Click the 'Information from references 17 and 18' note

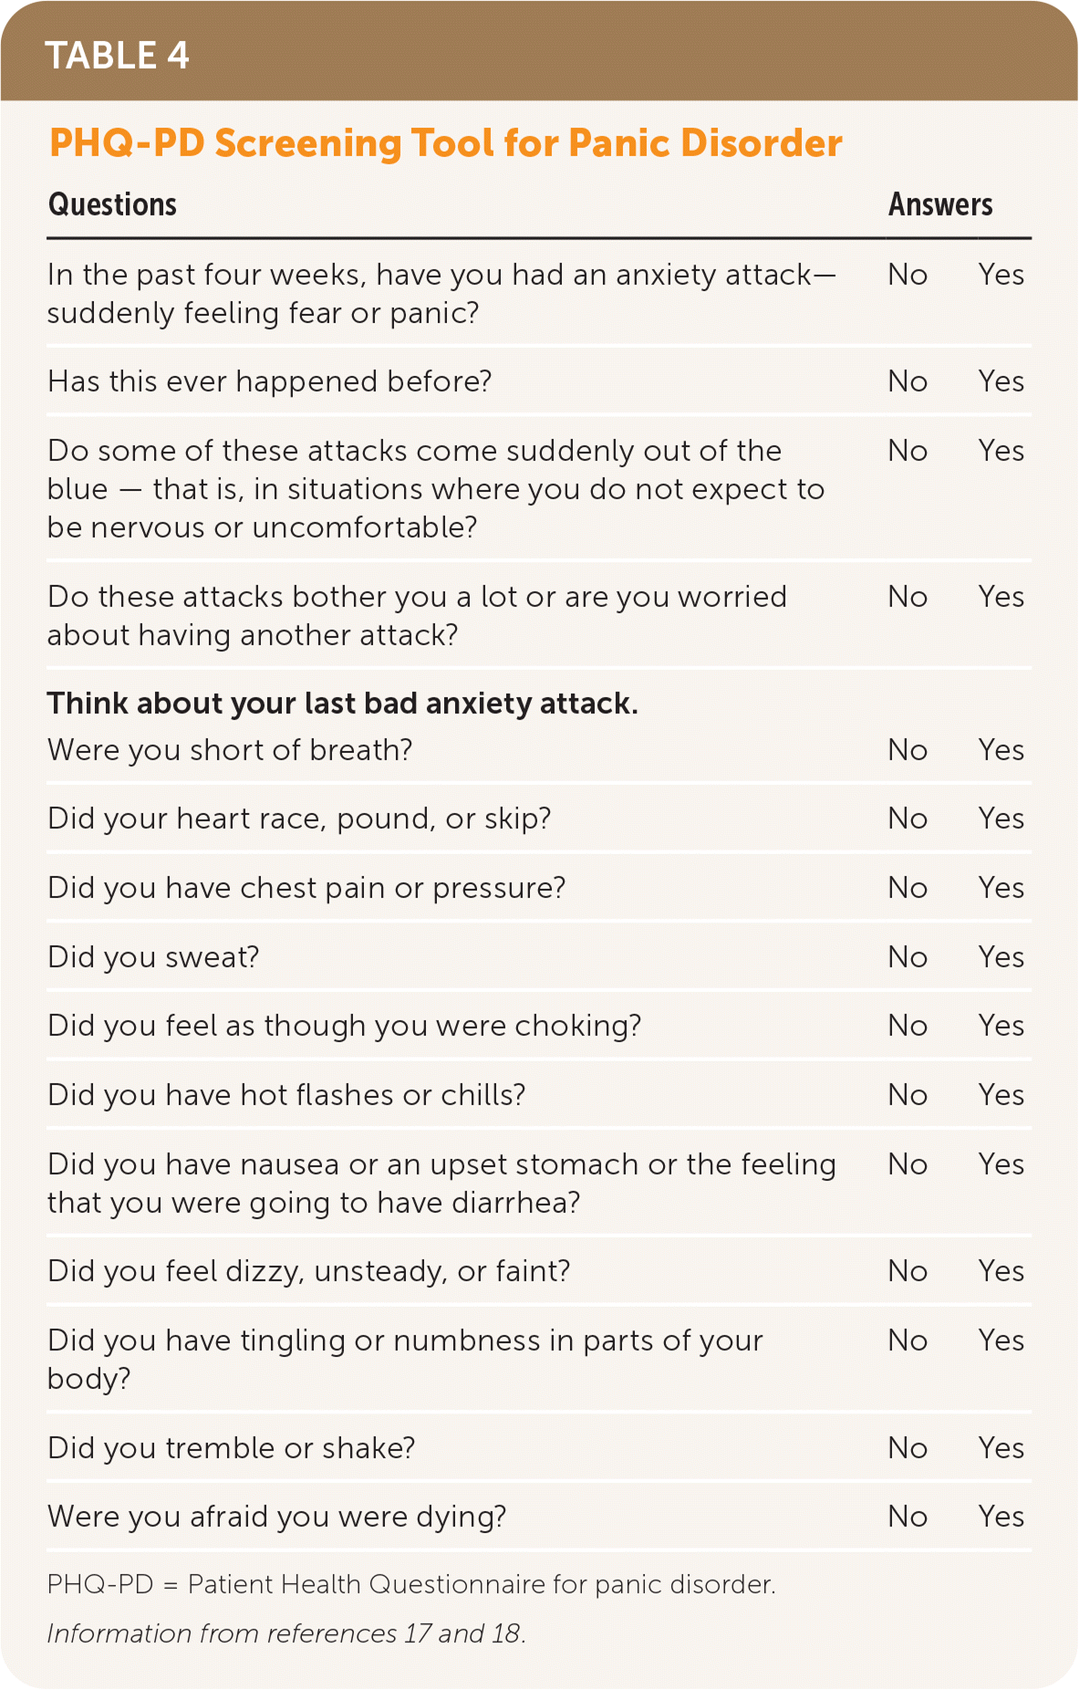click(x=286, y=1633)
